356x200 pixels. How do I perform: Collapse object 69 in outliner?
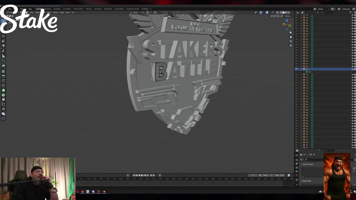(301, 69)
